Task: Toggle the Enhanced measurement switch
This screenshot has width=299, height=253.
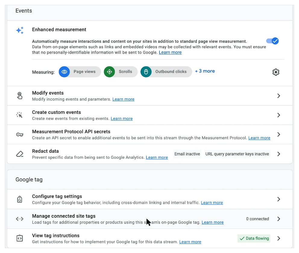Action: point(272,41)
